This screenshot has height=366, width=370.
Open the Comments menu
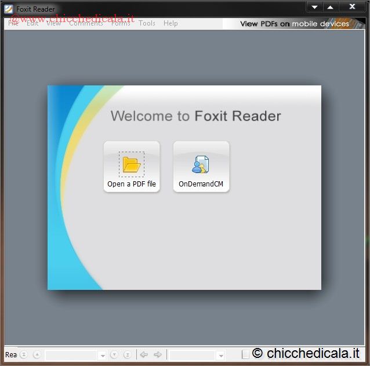86,23
